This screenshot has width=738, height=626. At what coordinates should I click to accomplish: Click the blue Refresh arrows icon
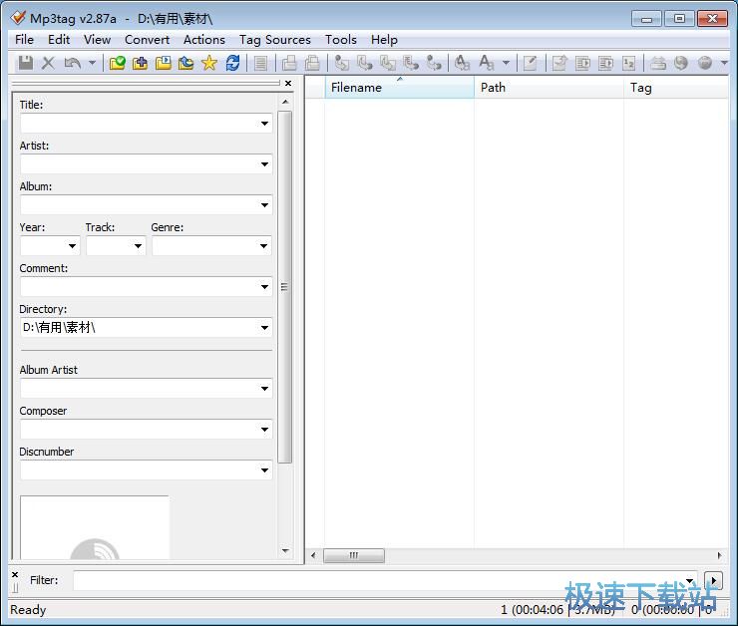click(232, 63)
